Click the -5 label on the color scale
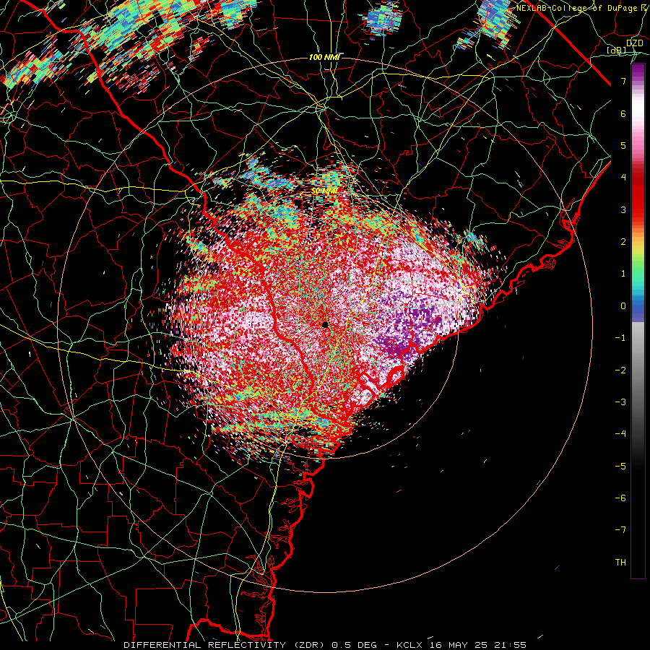The width and height of the screenshot is (650, 650). [x=620, y=467]
